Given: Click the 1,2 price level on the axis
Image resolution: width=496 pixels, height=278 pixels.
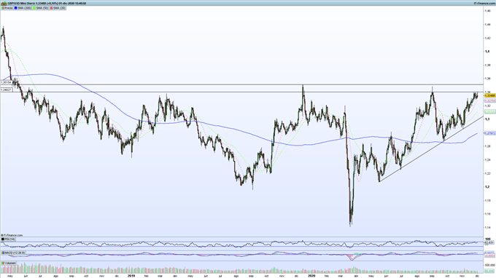Looking at the screenshot, I should pyautogui.click(x=487, y=187).
